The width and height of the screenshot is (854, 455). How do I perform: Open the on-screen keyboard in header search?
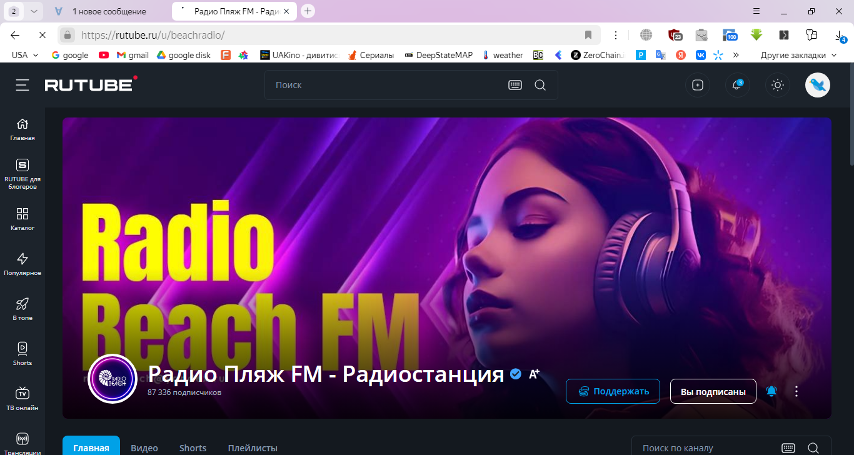tap(515, 85)
